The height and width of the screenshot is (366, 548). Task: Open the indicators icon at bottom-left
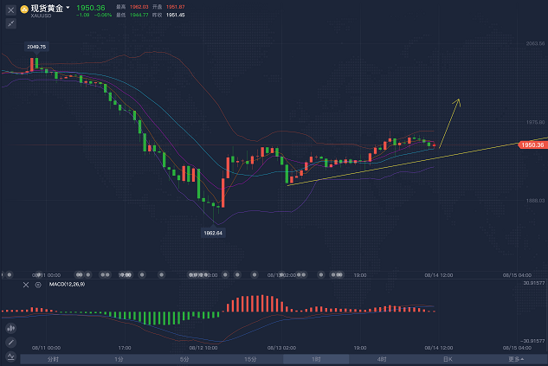[x=10, y=356]
